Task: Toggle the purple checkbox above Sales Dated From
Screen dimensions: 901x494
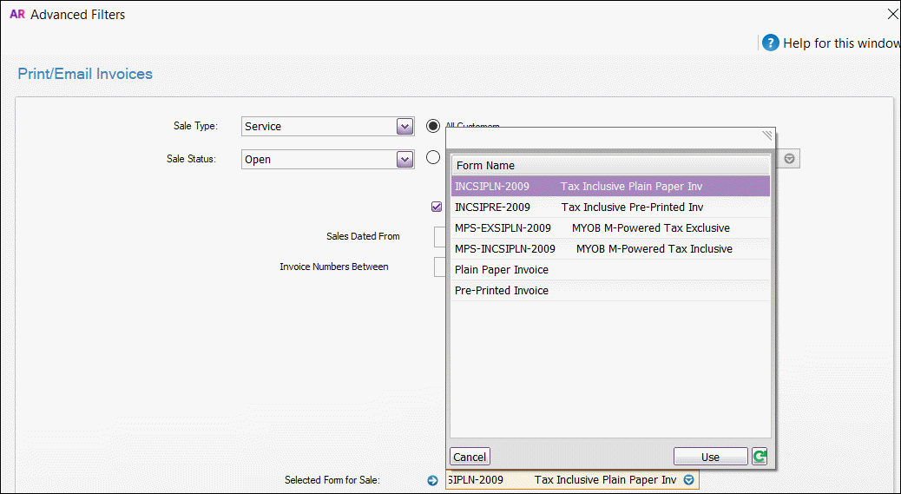Action: click(x=437, y=207)
